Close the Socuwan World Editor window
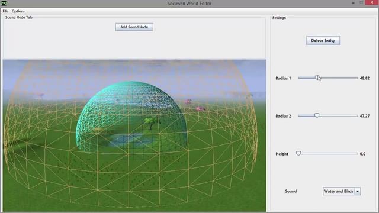This screenshot has width=379, height=213. [x=372, y=2]
